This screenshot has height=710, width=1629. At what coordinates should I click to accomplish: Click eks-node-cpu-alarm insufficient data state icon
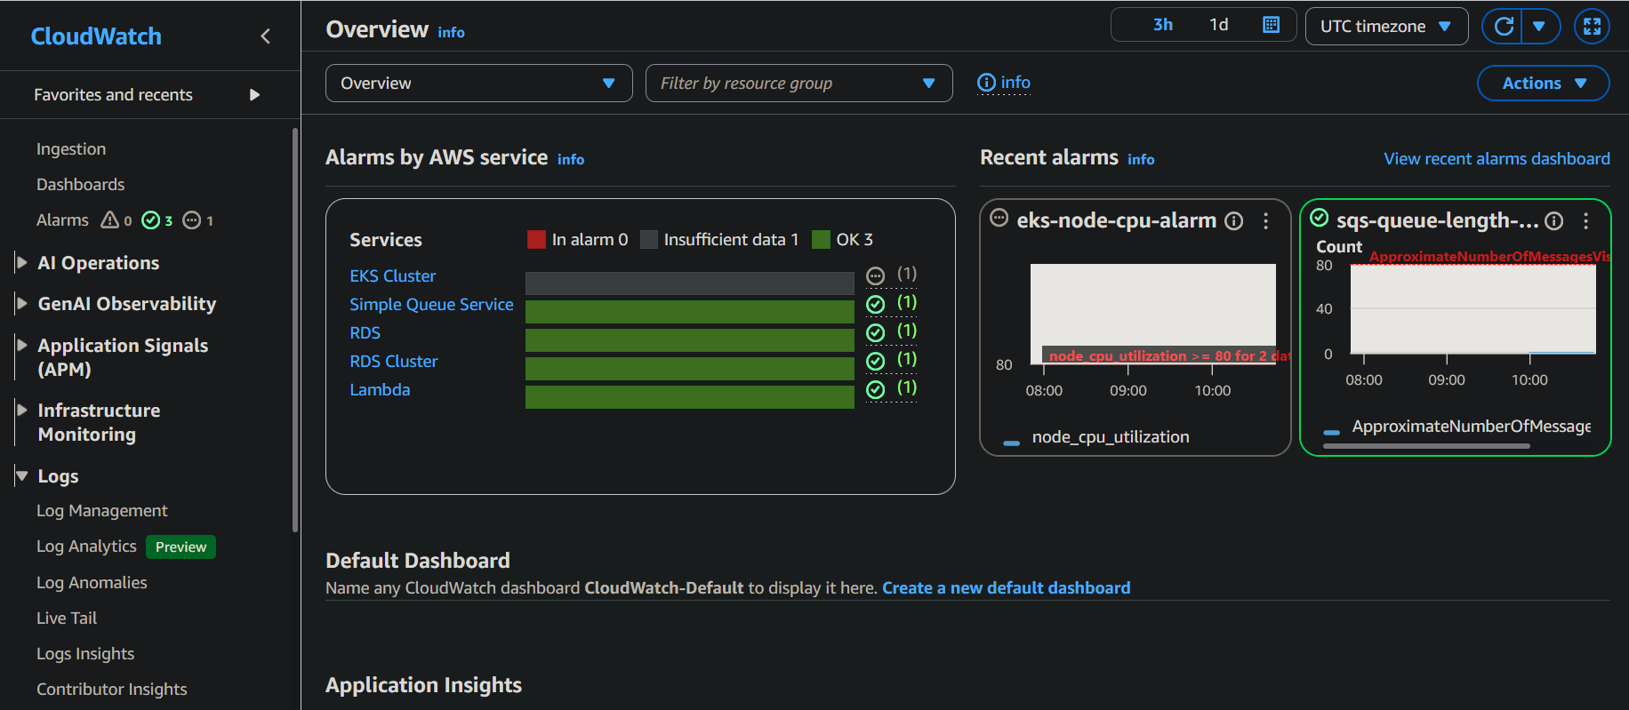(999, 219)
